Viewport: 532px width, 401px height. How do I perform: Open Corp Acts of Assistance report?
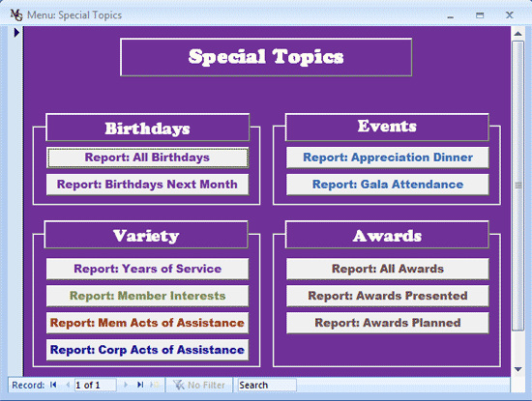(x=147, y=350)
